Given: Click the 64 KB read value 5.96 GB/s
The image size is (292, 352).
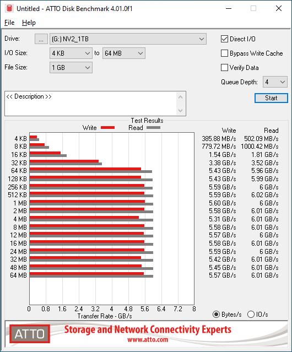Looking at the screenshot, I should pyautogui.click(x=265, y=171).
